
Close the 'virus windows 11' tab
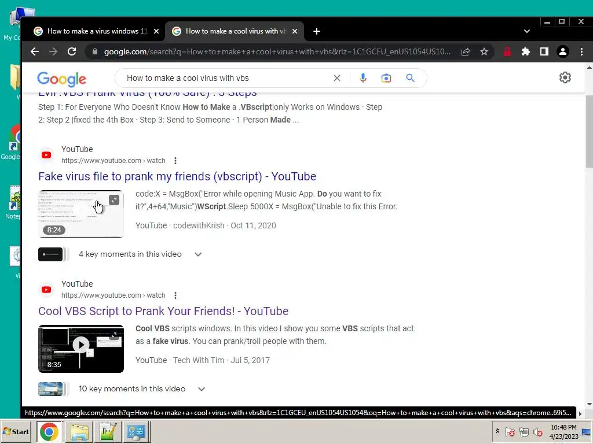(x=156, y=31)
